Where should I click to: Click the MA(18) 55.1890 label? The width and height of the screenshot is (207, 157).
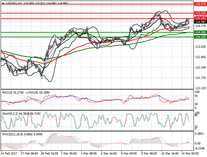point(39,93)
